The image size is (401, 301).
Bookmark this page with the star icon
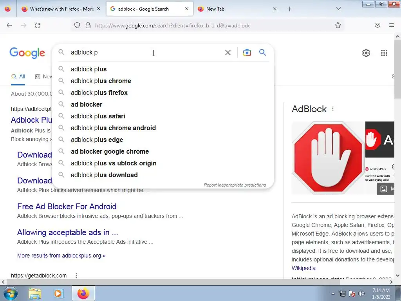338,25
